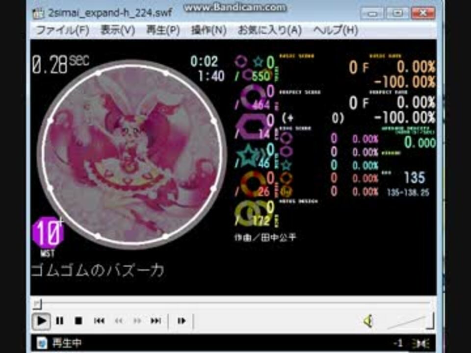Mute audio using the speaker icon
Viewport: 471px width, 353px height.
(x=368, y=321)
